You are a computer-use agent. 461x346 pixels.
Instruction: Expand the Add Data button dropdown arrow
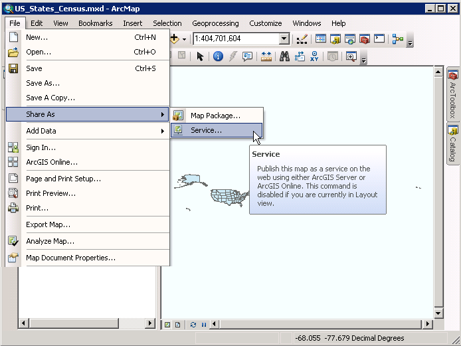pos(184,39)
